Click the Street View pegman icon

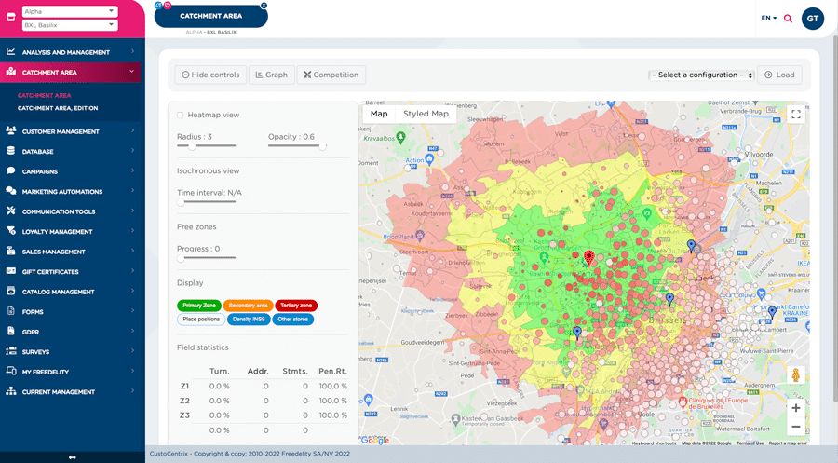(795, 374)
